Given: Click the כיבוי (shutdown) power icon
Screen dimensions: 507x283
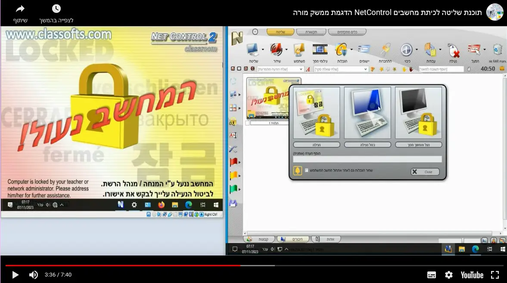Looking at the screenshot, I should click(406, 50).
